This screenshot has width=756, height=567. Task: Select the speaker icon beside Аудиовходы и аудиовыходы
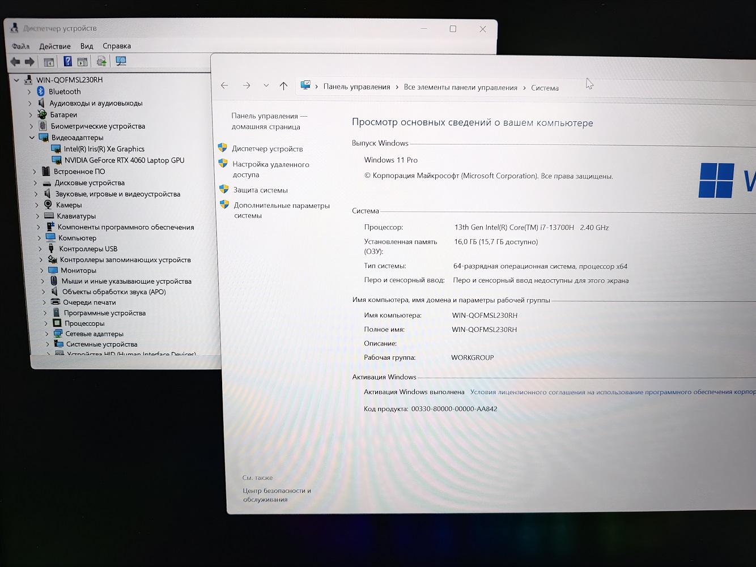(x=41, y=103)
